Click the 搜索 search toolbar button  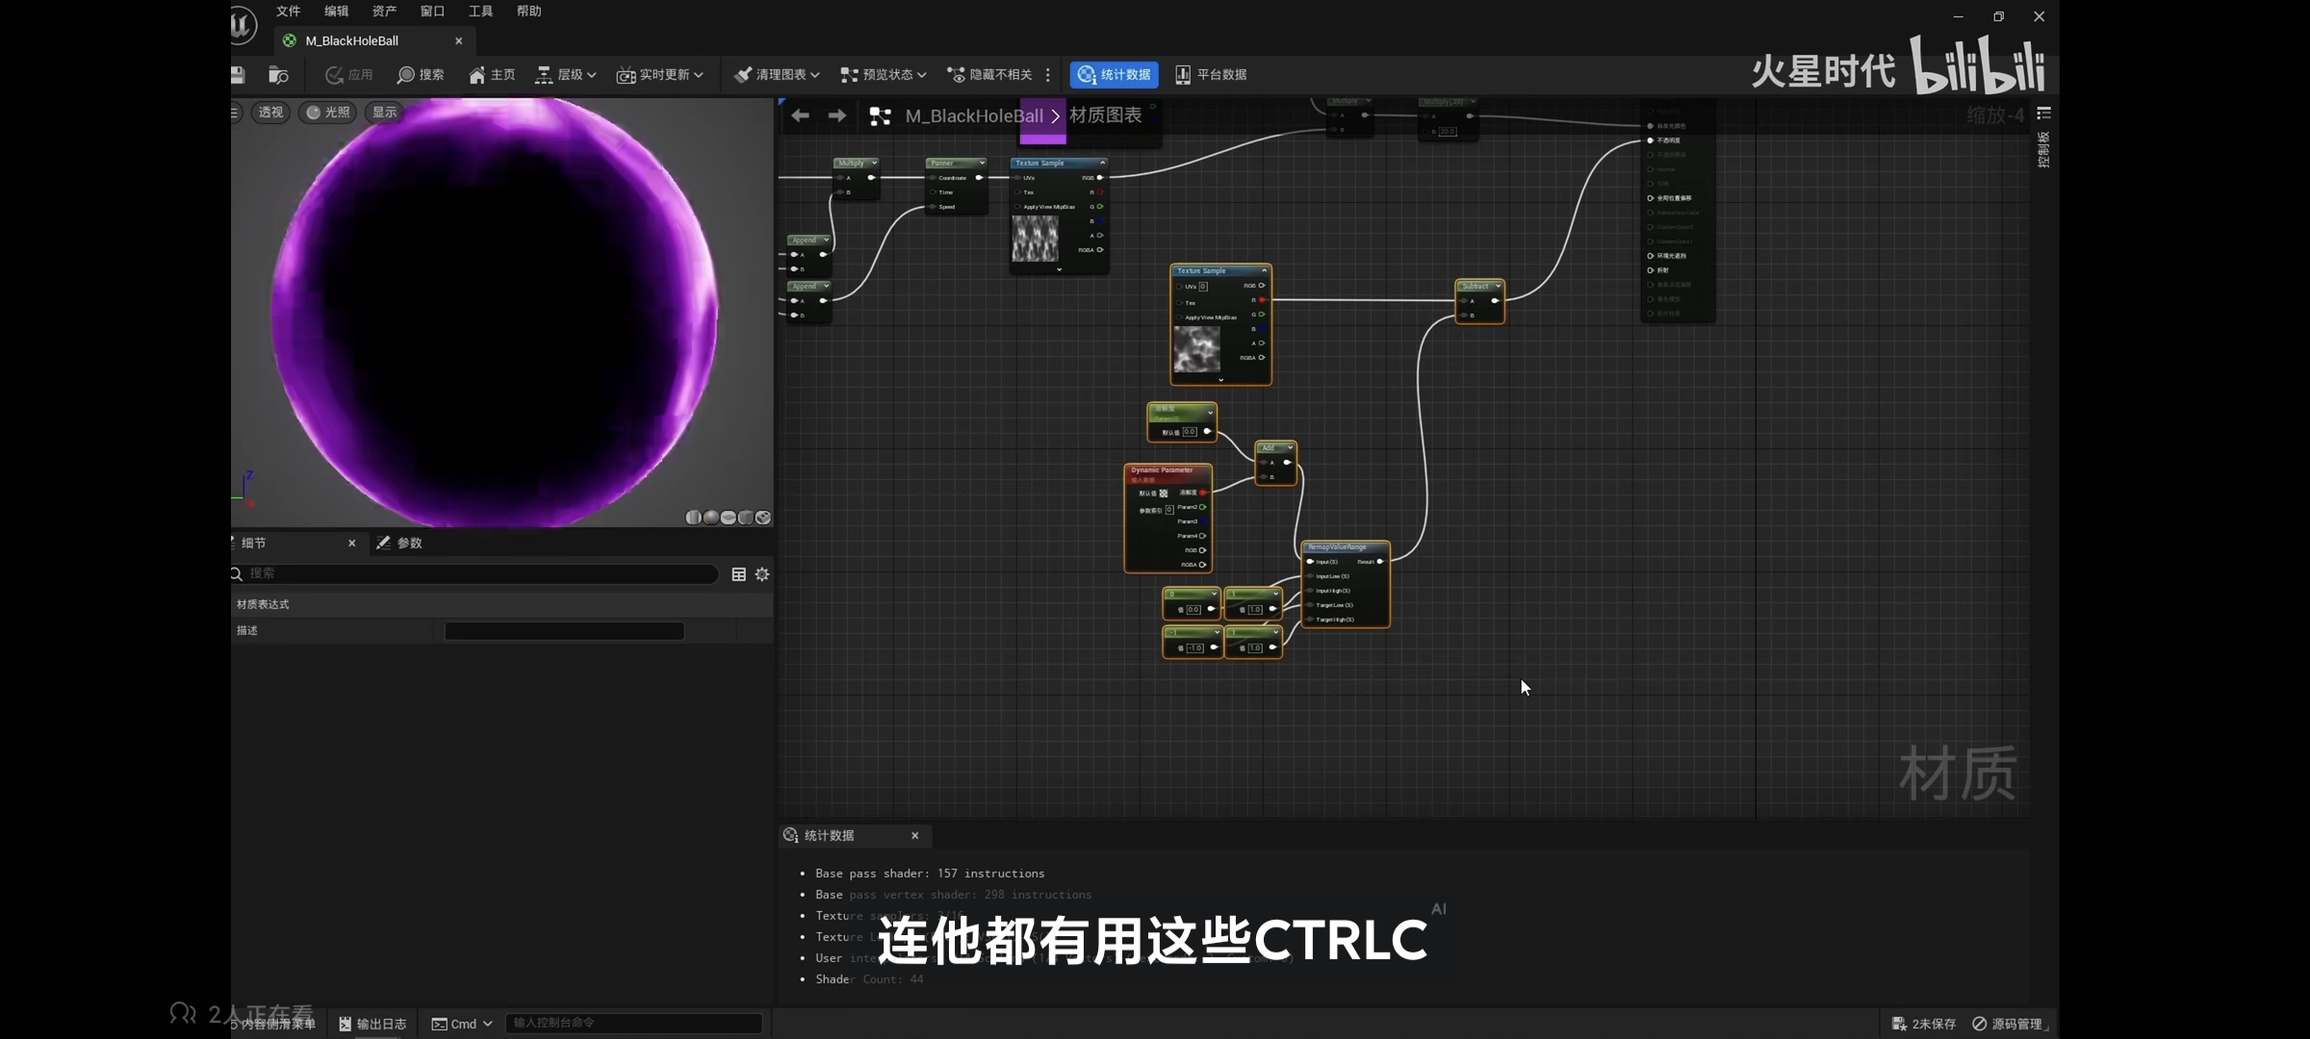[x=421, y=75]
